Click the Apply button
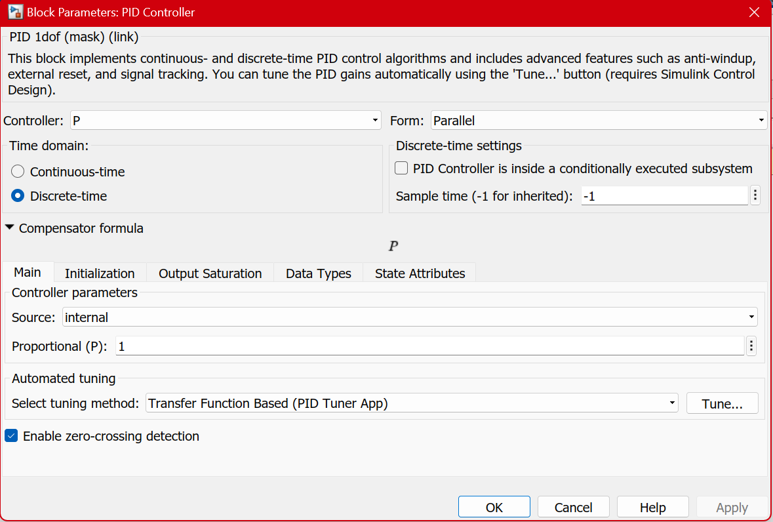 (x=732, y=507)
